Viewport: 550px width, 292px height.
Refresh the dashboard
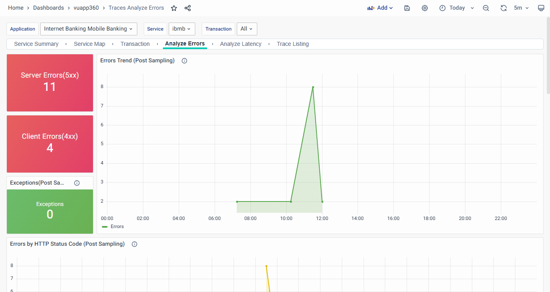503,8
